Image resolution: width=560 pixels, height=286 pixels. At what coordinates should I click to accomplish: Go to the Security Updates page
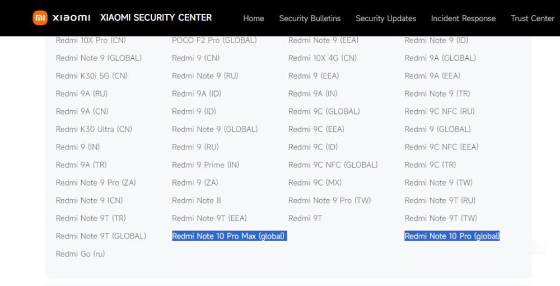pyautogui.click(x=386, y=18)
